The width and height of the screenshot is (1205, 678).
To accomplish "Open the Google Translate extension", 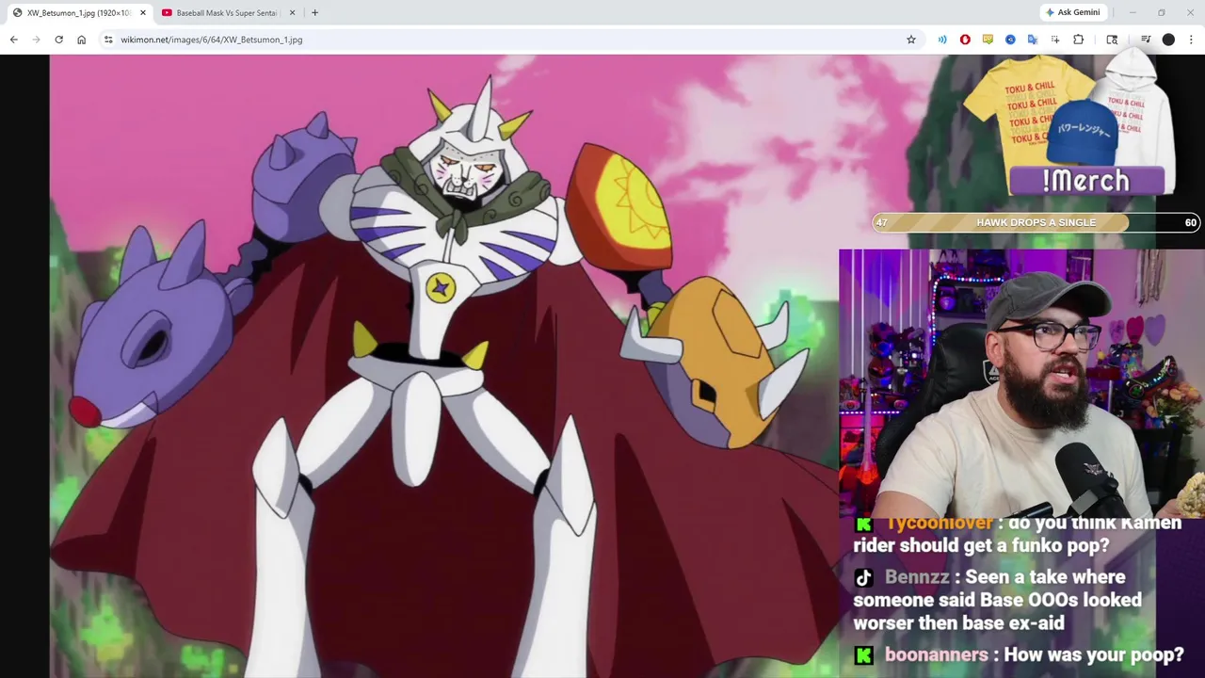I will (x=1033, y=40).
